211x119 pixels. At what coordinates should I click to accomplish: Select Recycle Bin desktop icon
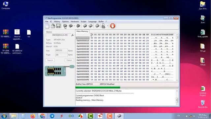click(x=203, y=104)
